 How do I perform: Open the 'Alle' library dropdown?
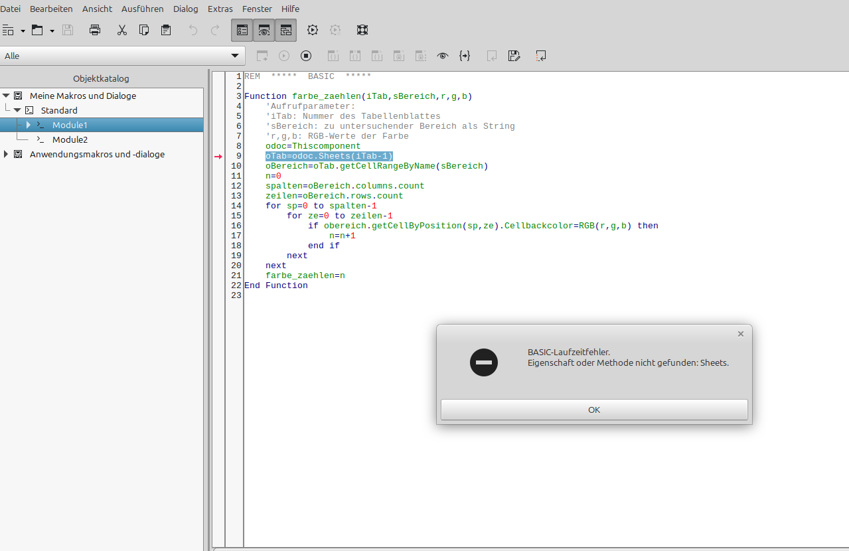[x=122, y=56]
